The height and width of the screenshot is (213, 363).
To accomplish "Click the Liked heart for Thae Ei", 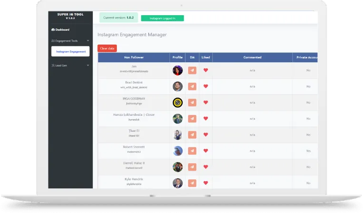I will tap(206, 134).
